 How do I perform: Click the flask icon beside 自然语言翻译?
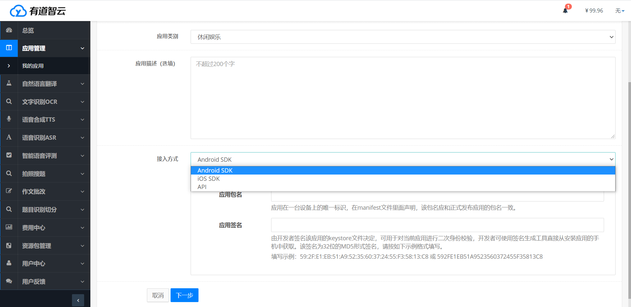pos(9,83)
